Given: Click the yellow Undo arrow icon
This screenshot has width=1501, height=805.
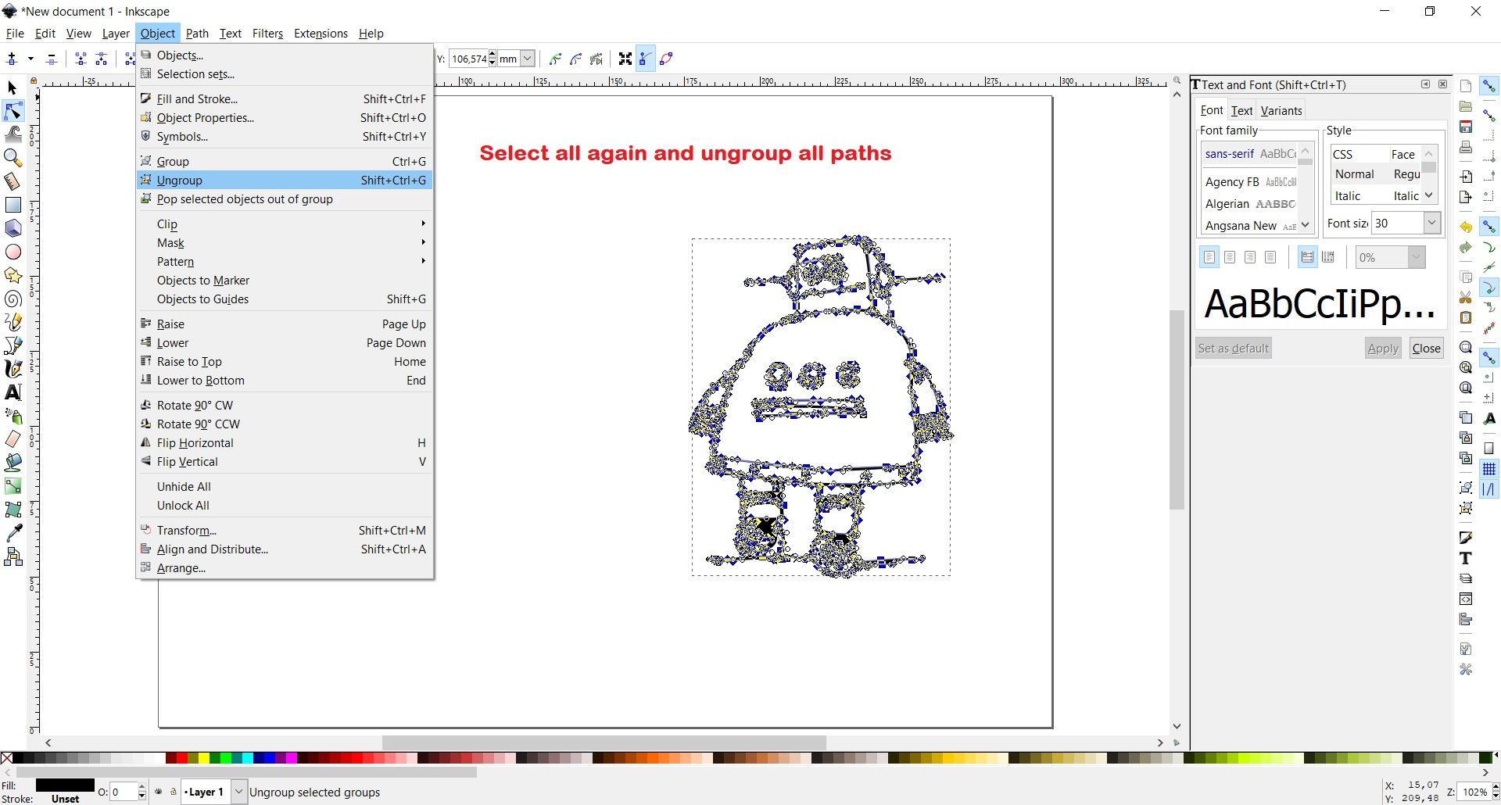Looking at the screenshot, I should tap(1466, 227).
